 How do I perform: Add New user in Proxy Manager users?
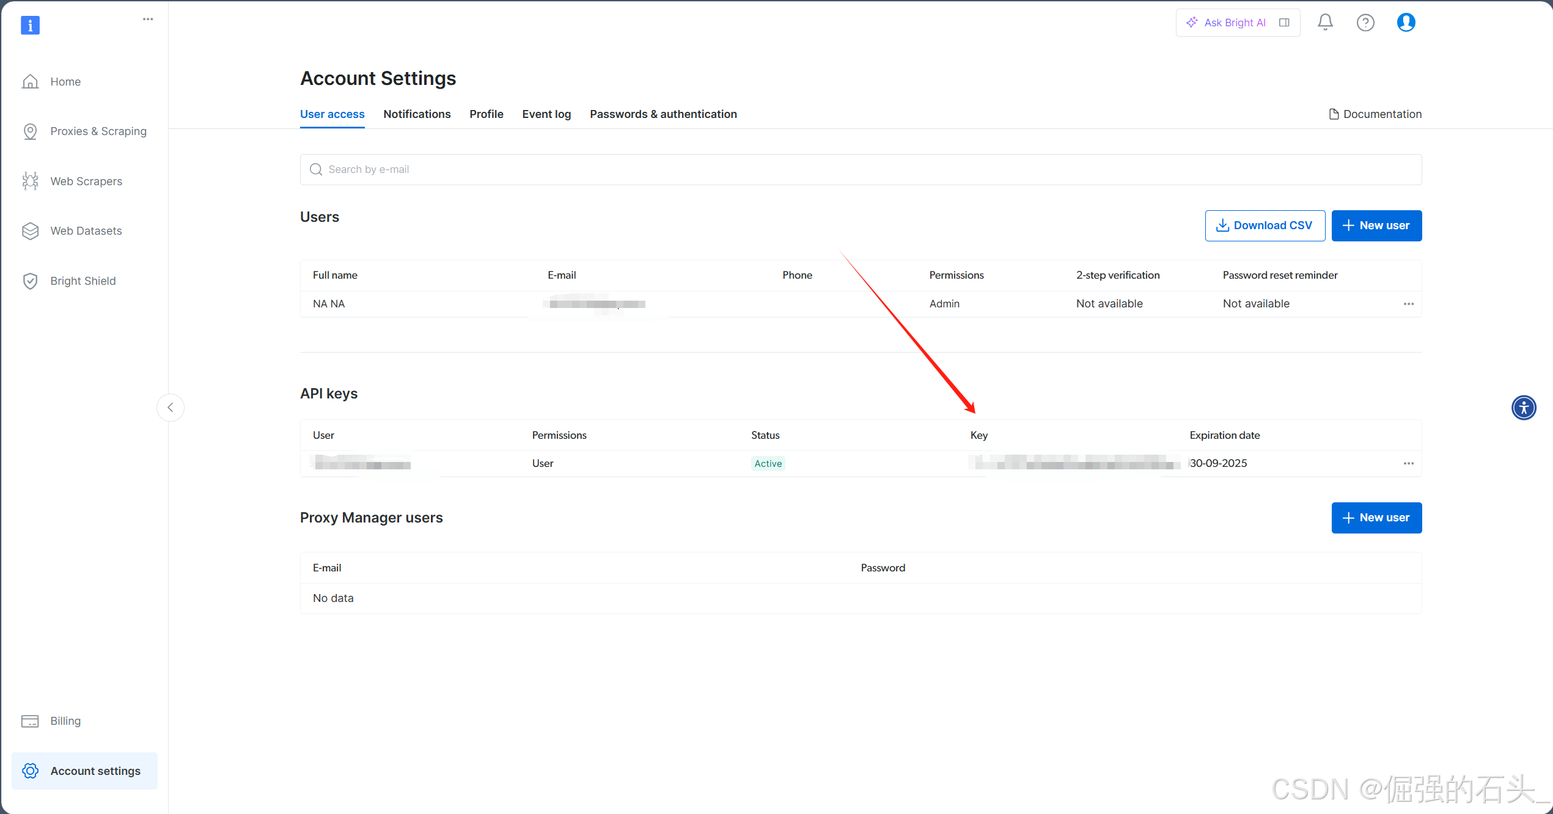[x=1376, y=518]
